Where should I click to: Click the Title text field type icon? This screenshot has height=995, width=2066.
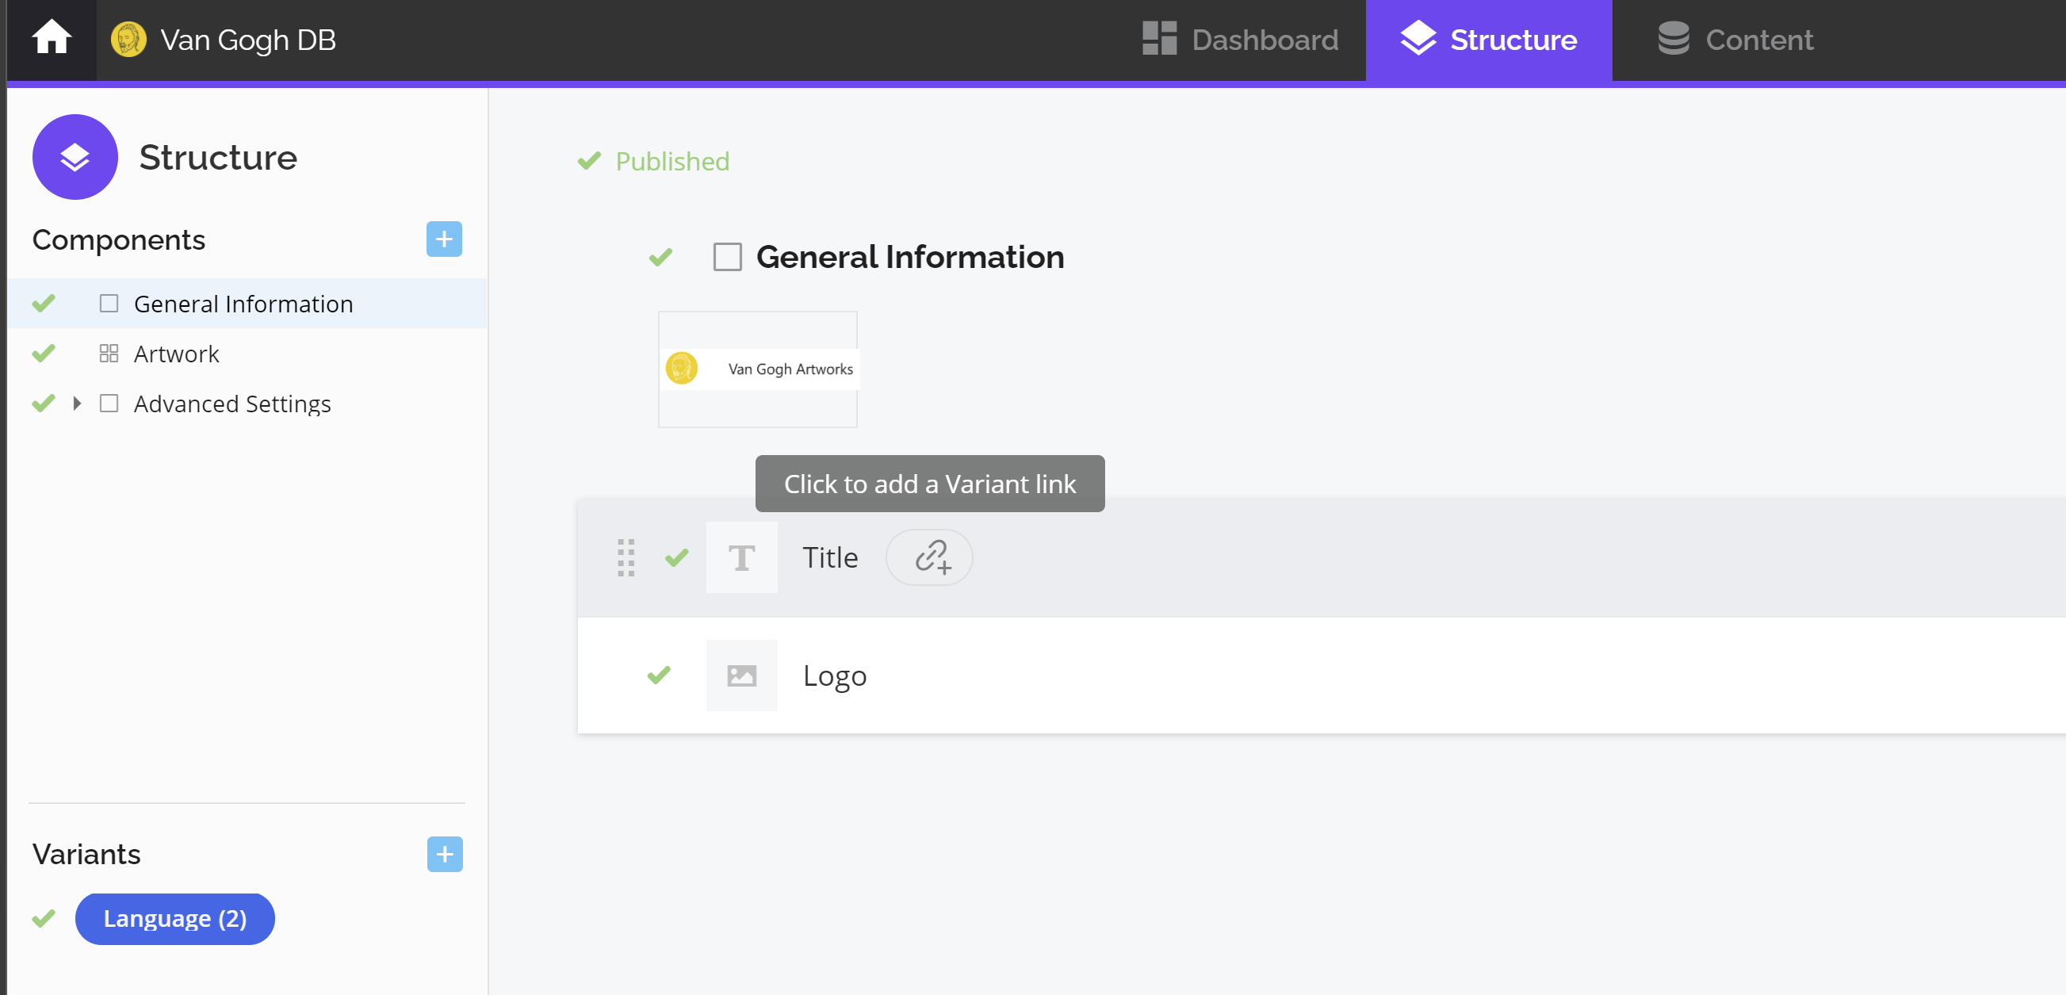click(x=741, y=557)
